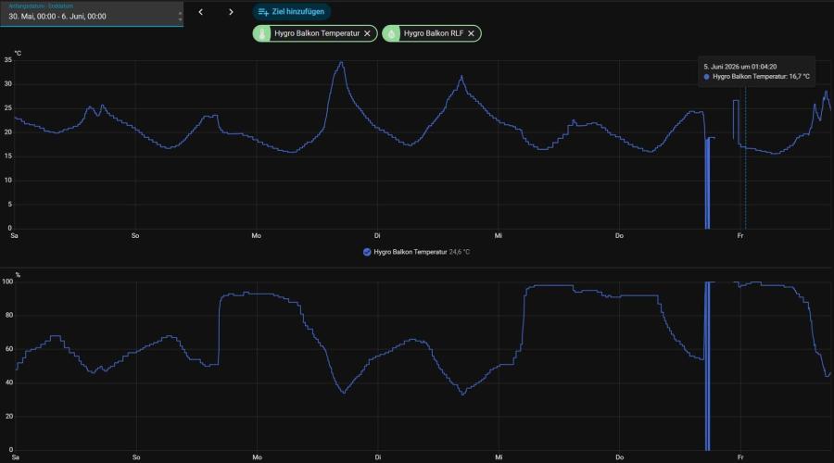The width and height of the screenshot is (834, 463).
Task: Open the date range picker field
Action: (x=92, y=14)
